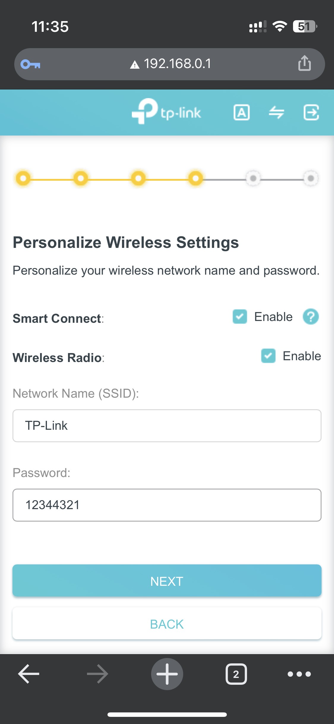Open the browser three-dot menu
The height and width of the screenshot is (724, 334).
point(299,674)
